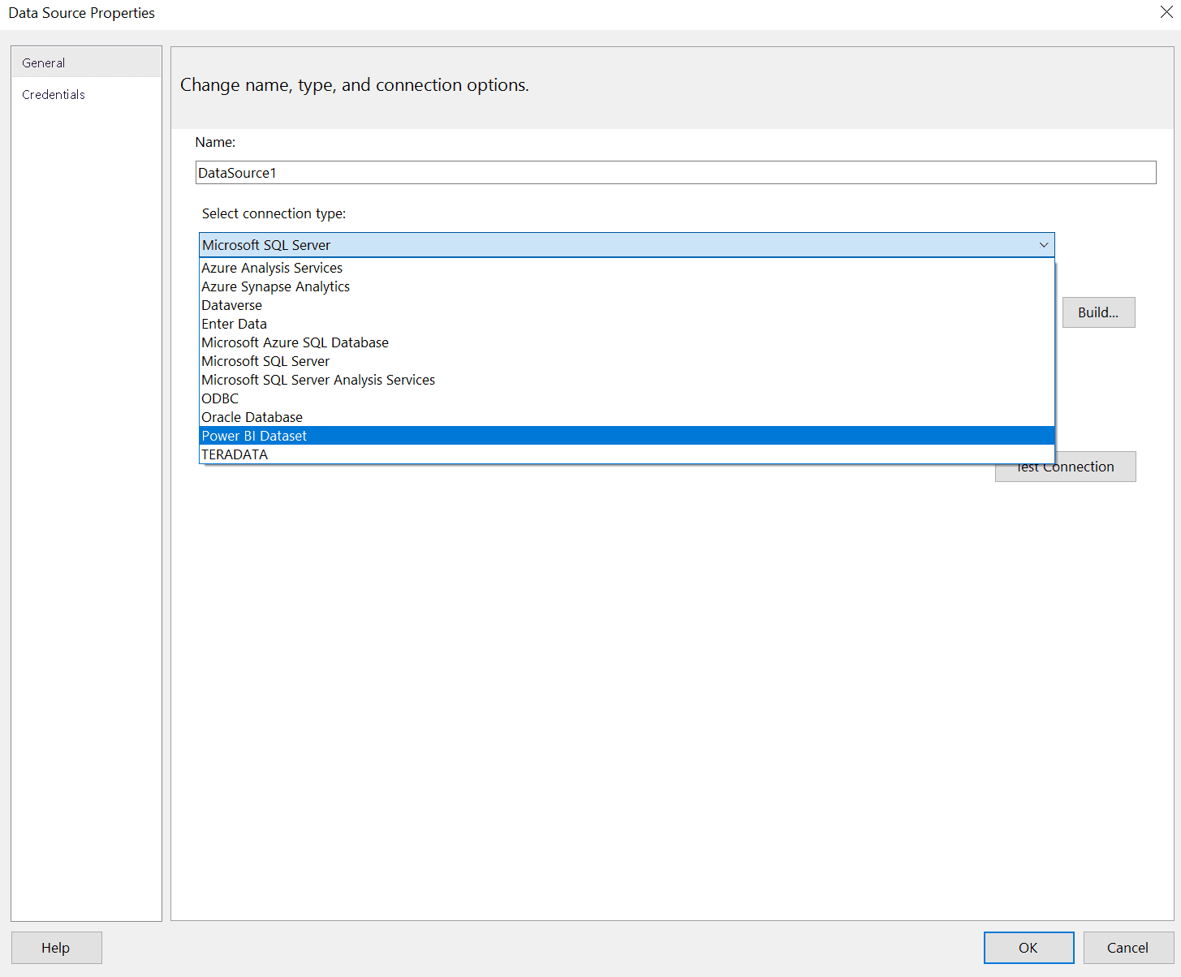Pick Microsoft SQL Server Analysis Services
Image resolution: width=1181 pixels, height=977 pixels.
point(318,380)
